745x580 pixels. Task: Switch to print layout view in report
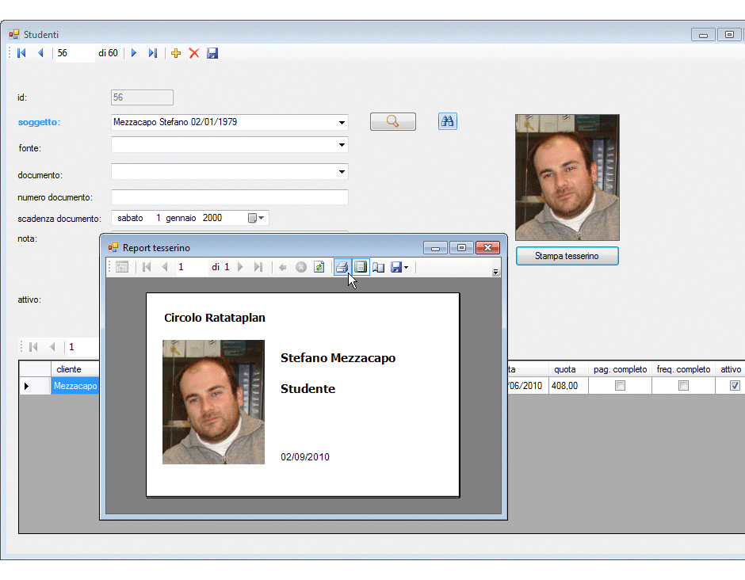[361, 268]
